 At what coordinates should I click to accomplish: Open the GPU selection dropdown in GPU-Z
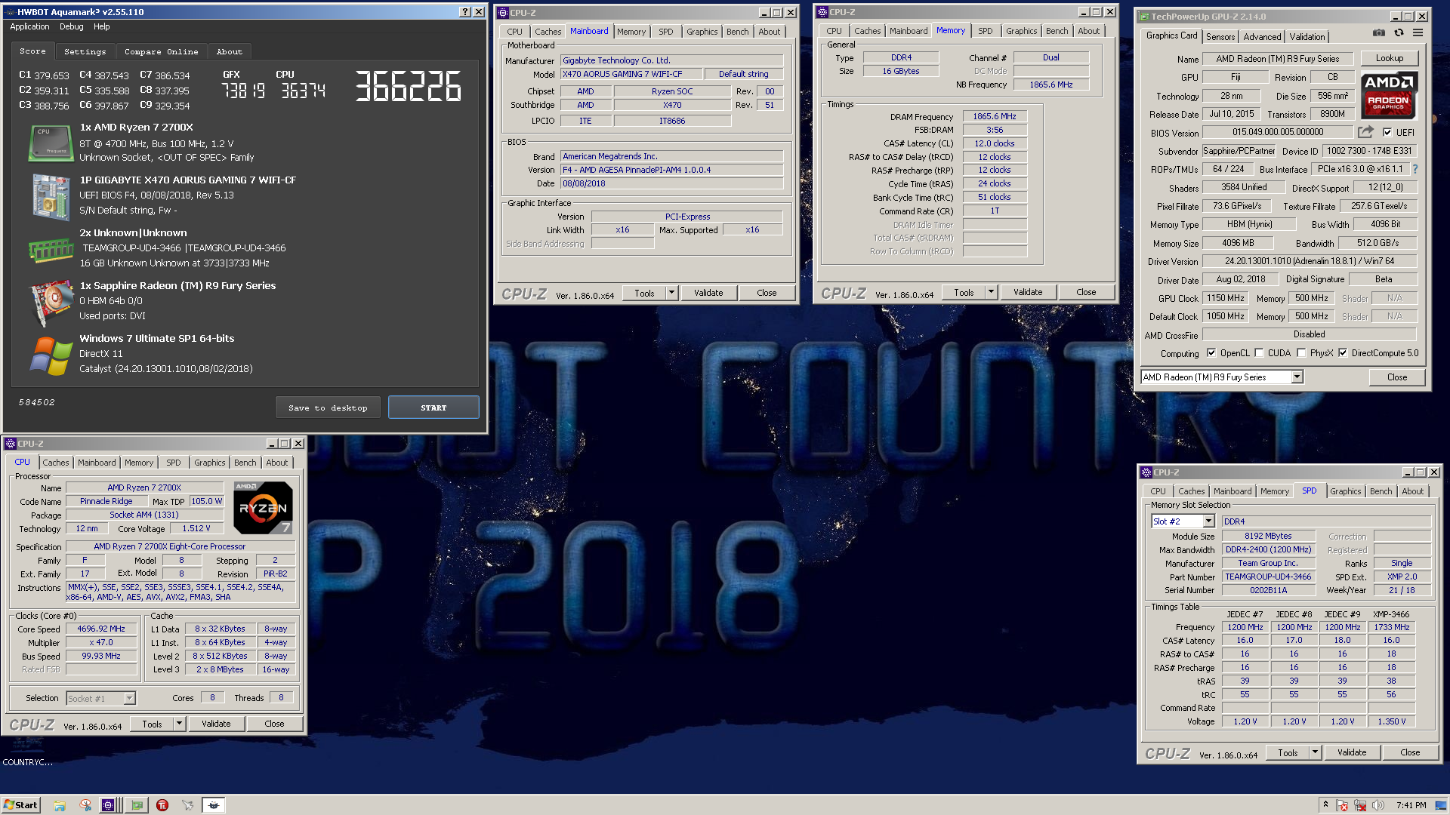(1297, 377)
